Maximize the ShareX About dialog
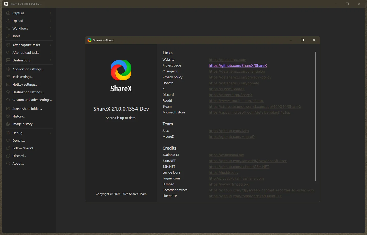Screen dimensions: 367x235 point(302,40)
